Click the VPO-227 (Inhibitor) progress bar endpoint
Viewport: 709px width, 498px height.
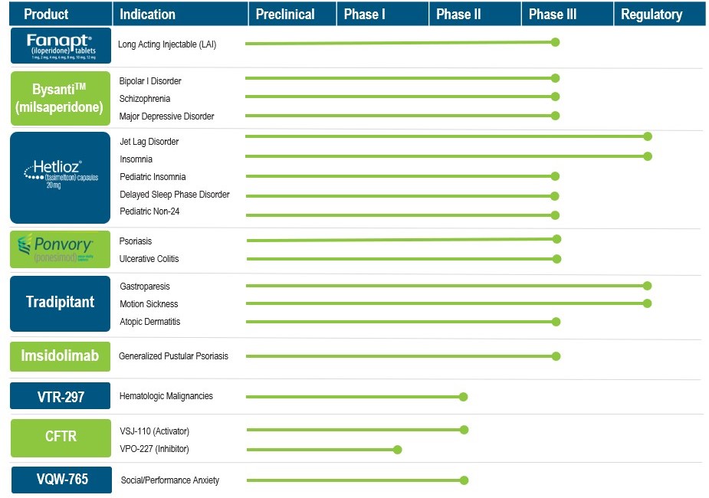pyautogui.click(x=397, y=450)
